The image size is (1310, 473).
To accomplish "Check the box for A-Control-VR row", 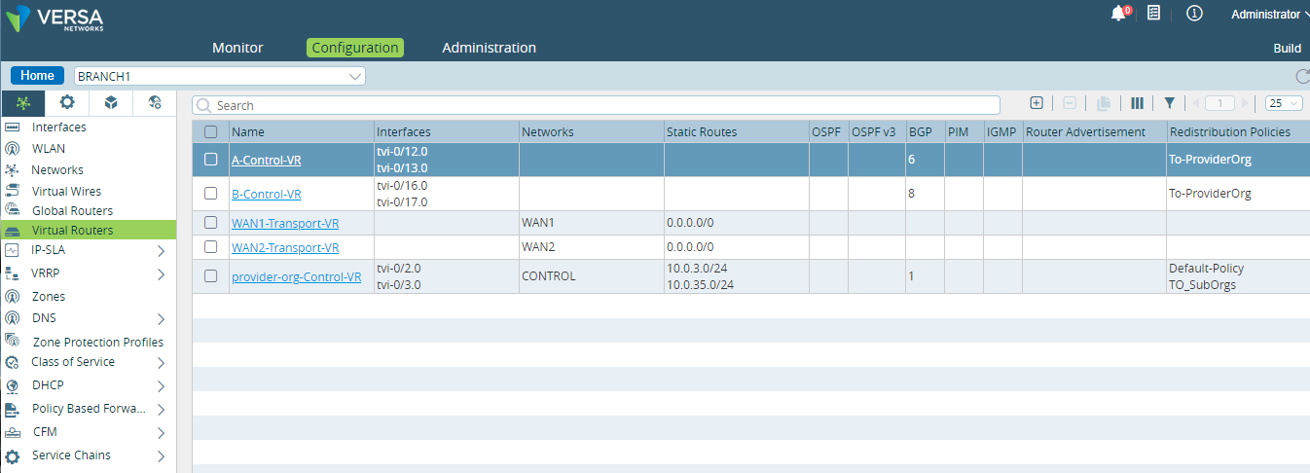I will [x=210, y=160].
